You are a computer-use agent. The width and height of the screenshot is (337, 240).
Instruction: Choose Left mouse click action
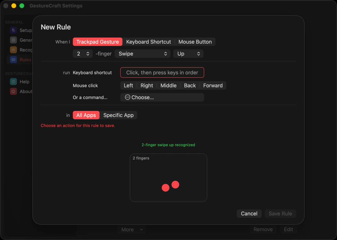coord(128,85)
